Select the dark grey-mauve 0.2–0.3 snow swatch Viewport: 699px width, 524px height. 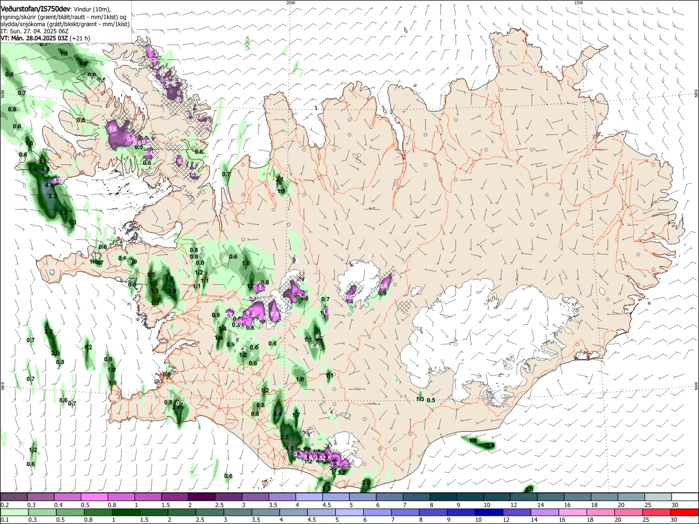14,497
